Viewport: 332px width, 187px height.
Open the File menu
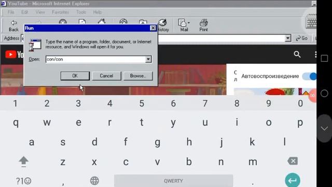coord(11,12)
